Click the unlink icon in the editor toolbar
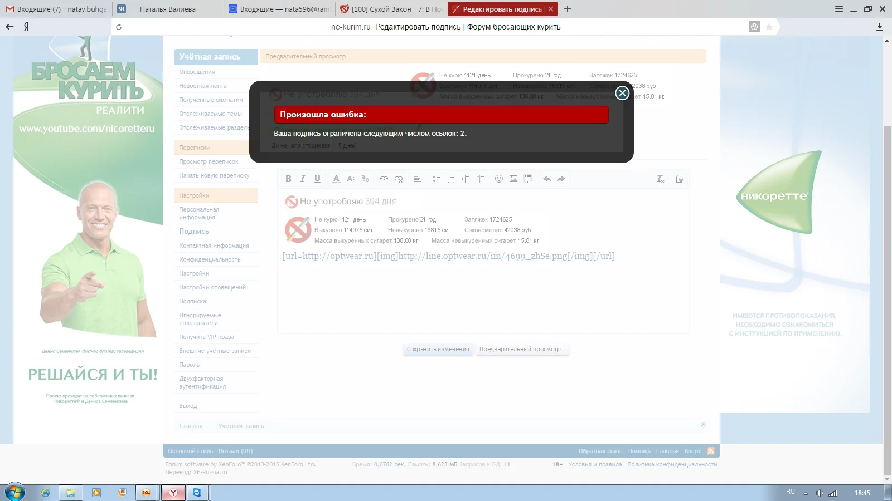 point(399,179)
